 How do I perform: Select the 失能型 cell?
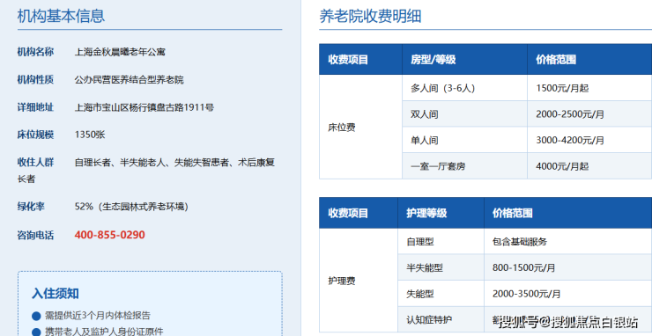point(441,294)
